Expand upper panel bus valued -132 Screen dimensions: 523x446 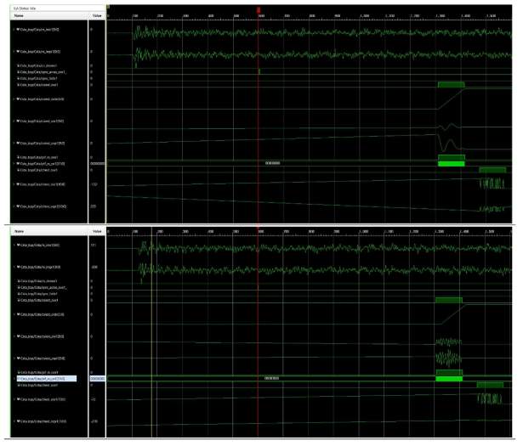tap(14, 184)
